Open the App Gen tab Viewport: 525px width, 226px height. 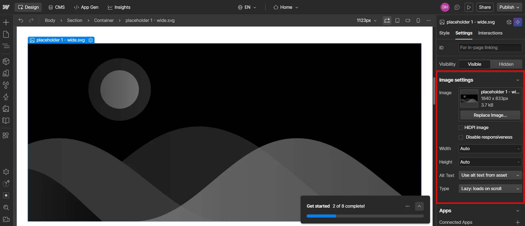click(86, 7)
